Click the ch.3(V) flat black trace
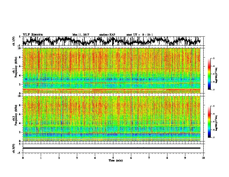This screenshot has height=177, width=229. 112,148
